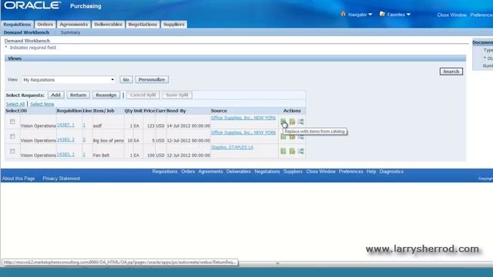Click yellow document action icon in Fan Belt row
The height and width of the screenshot is (277, 493).
pos(293,151)
